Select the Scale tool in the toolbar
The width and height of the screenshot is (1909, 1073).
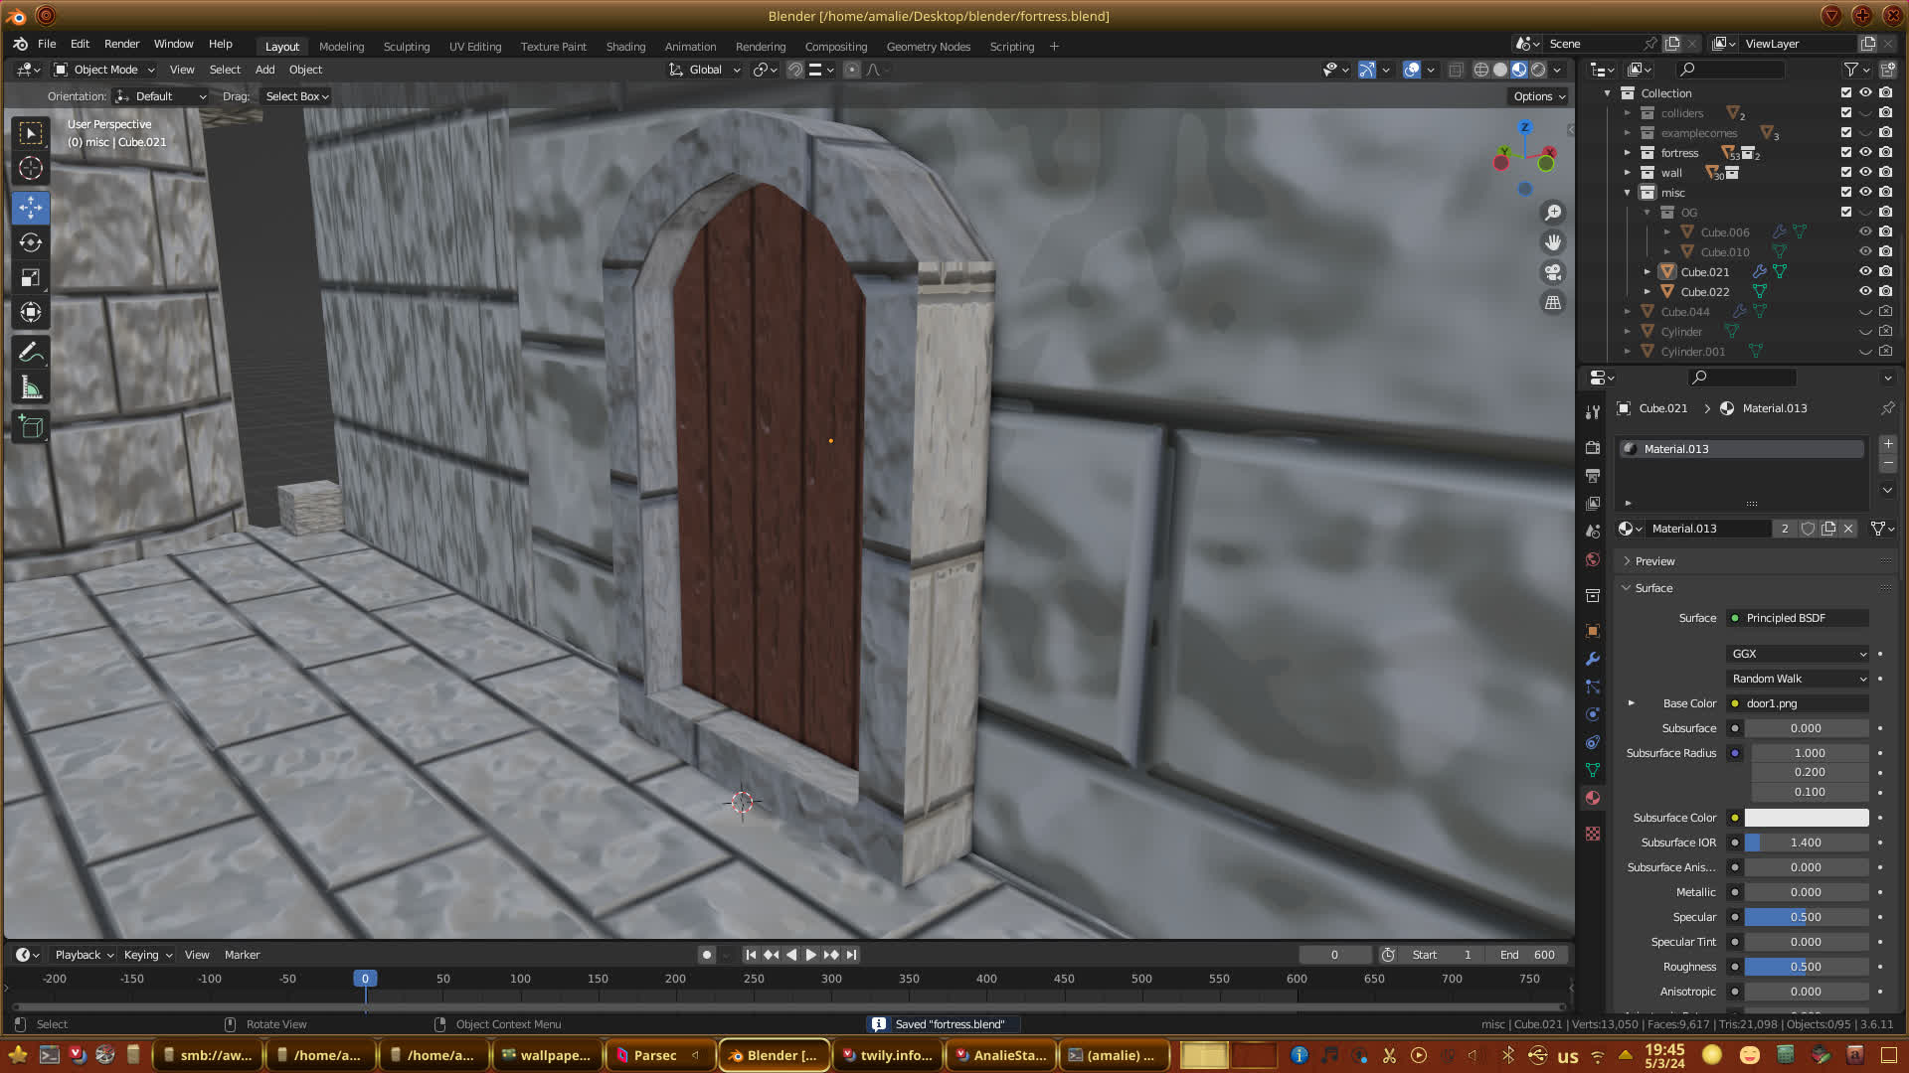point(31,278)
